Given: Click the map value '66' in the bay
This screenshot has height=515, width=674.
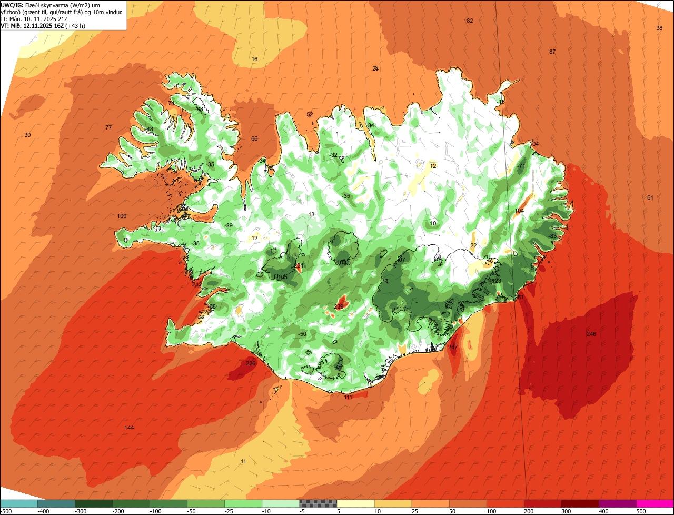Looking at the screenshot, I should [254, 138].
